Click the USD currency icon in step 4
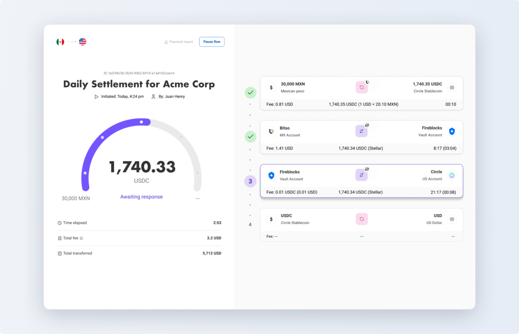 tap(452, 219)
